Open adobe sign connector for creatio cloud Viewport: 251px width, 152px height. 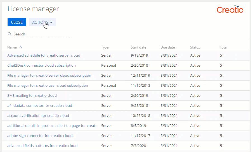[x=40, y=136]
